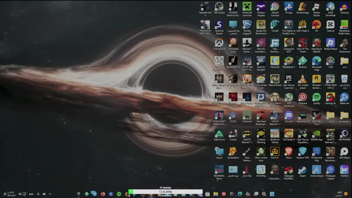Open the Audacity shortcut

(344, 8)
